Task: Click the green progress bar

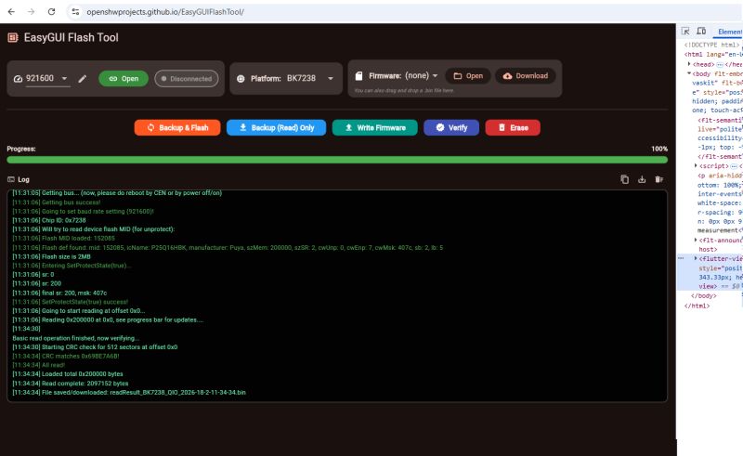Action: [337, 161]
